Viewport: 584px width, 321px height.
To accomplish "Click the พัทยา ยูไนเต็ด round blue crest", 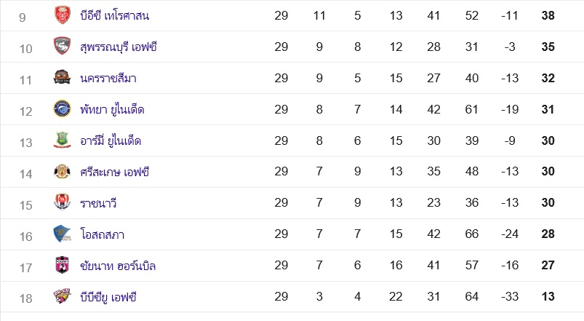I will pos(63,109).
